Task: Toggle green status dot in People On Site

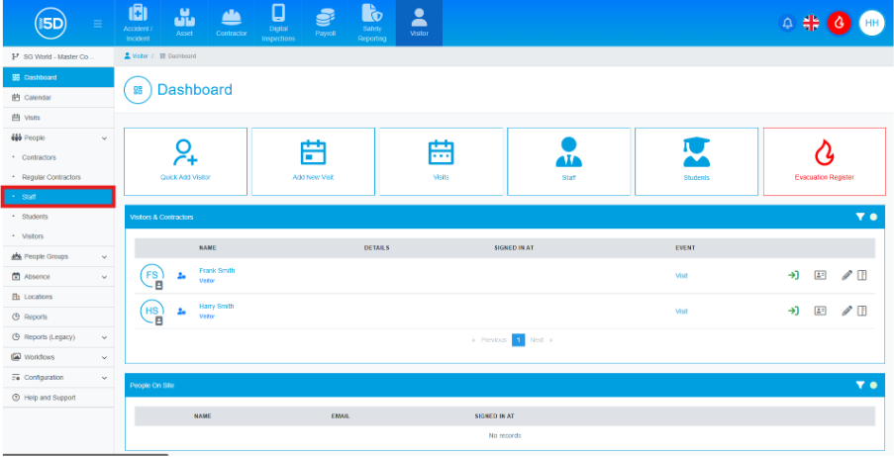Action: click(873, 385)
